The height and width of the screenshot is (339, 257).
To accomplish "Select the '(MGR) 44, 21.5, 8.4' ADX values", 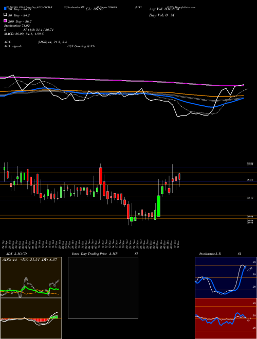I will coord(52,42).
